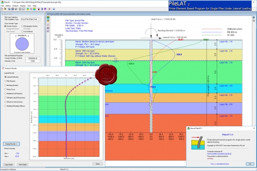Click the green soil layers toolbar icon

tap(34, 9)
